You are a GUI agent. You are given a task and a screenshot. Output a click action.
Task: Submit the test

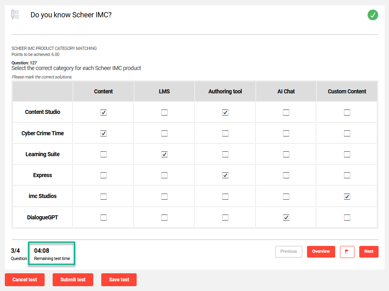tap(73, 280)
